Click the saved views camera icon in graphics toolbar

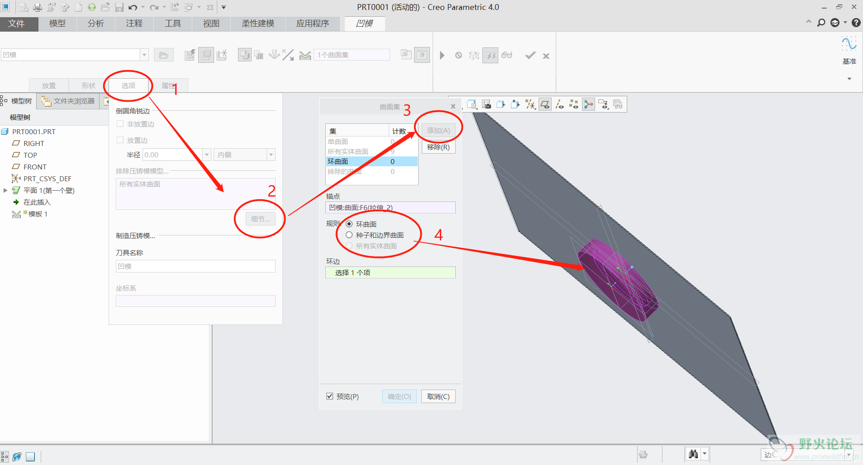click(486, 104)
